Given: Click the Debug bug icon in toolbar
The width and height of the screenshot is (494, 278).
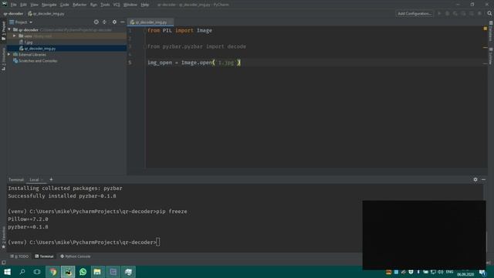Looking at the screenshot, I should [448, 14].
